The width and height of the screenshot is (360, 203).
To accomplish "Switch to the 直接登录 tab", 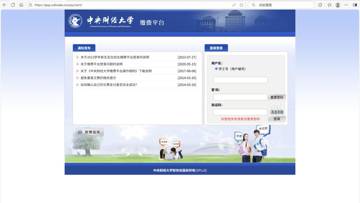I will coord(216,48).
